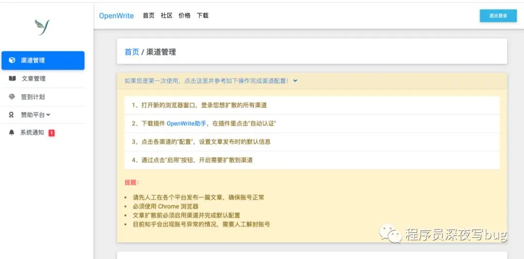Click the OpenWrite brand link
The image size is (524, 259).
point(116,16)
